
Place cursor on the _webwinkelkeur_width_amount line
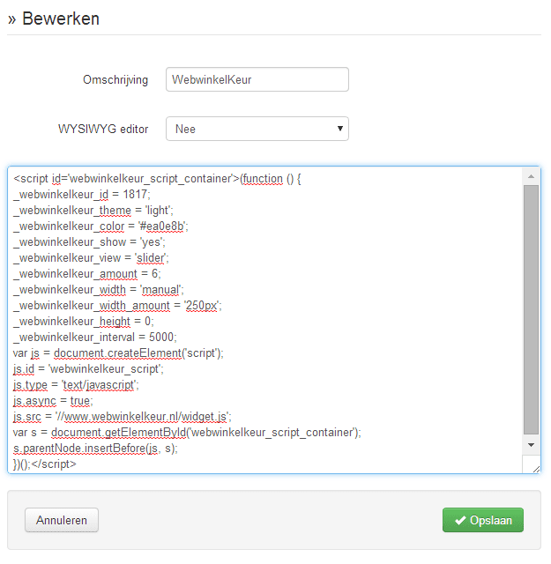(117, 306)
